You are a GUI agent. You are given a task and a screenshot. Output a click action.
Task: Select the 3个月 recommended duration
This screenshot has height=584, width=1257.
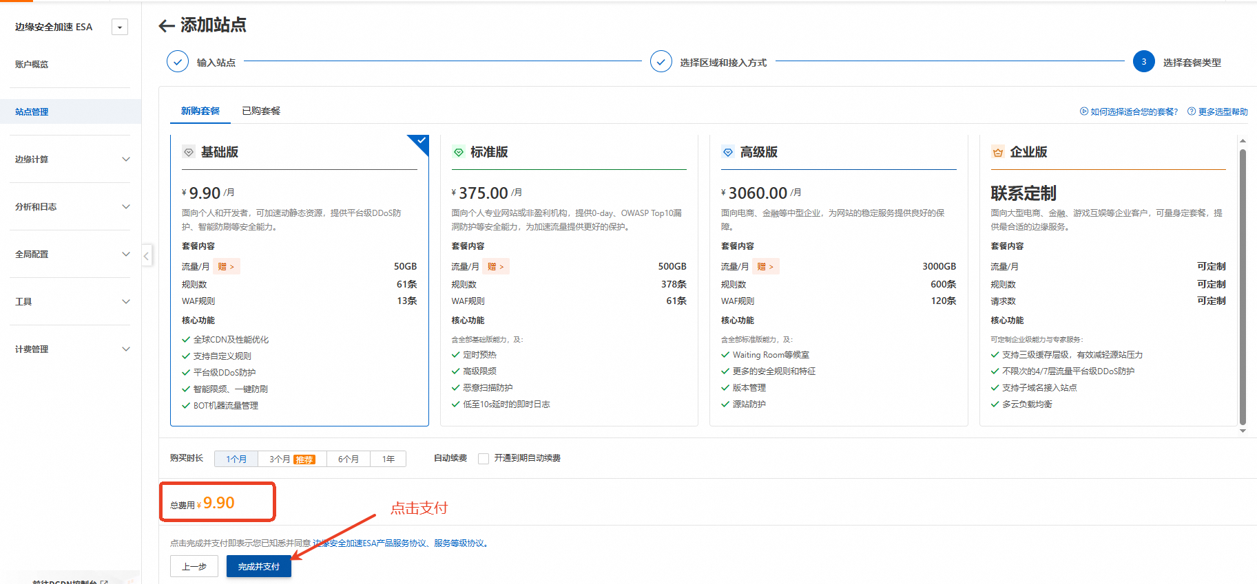292,459
